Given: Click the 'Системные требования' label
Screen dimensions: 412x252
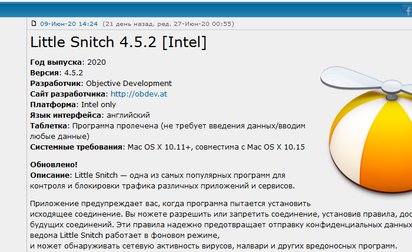Looking at the screenshot, I should [76, 147].
